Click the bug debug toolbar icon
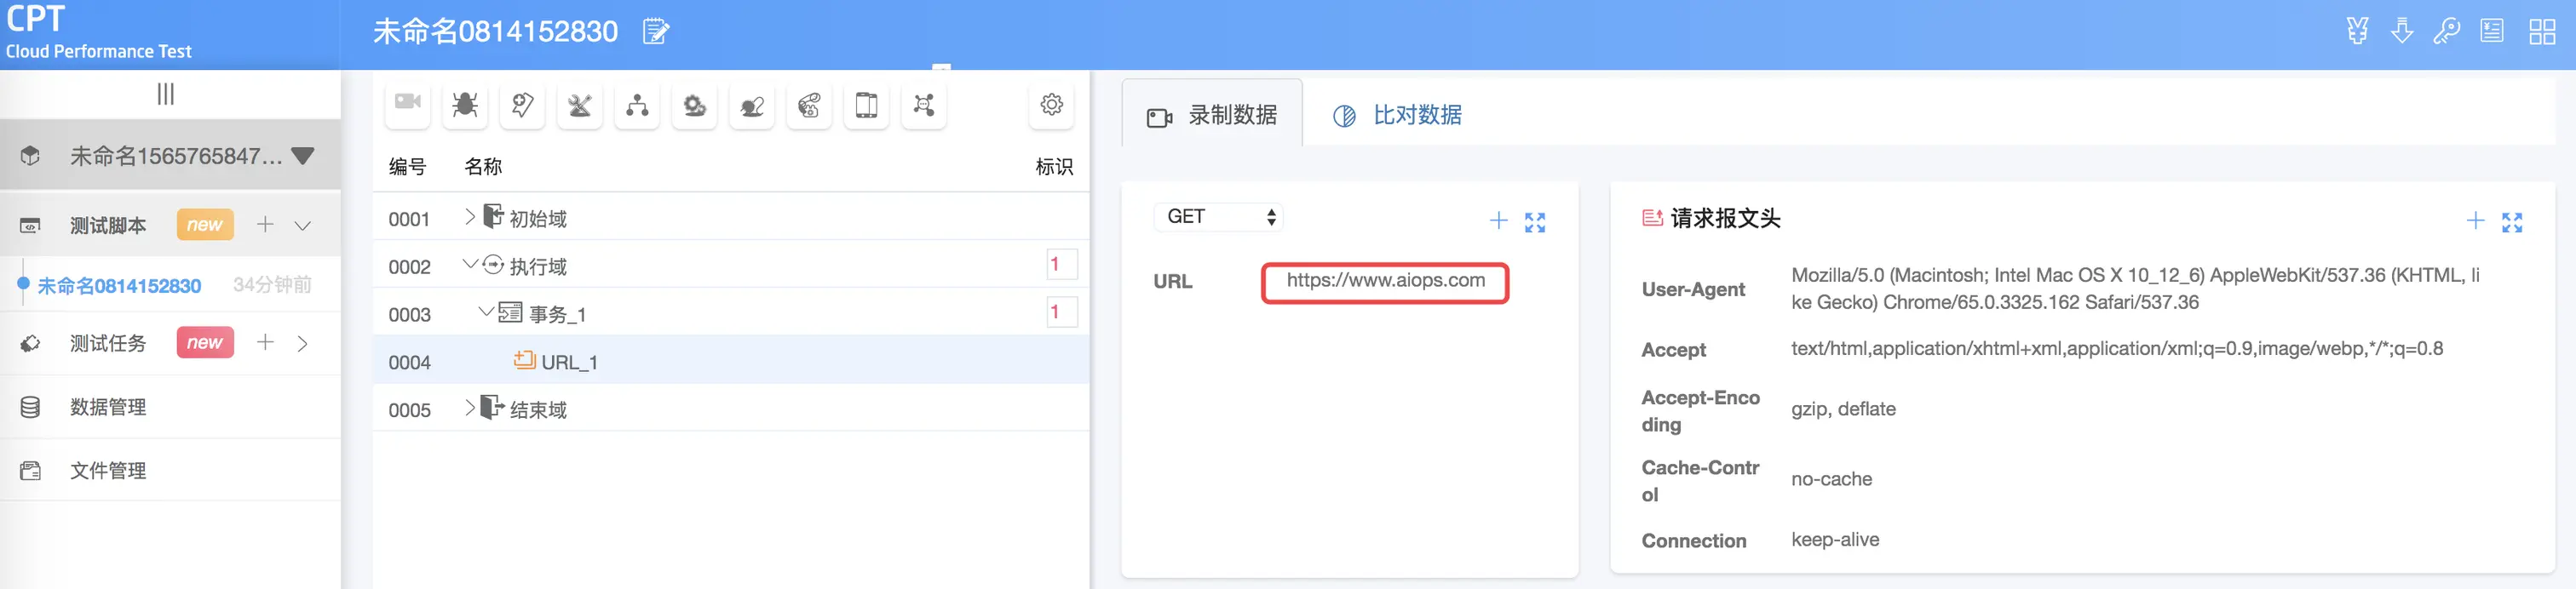This screenshot has width=2576, height=589. click(x=464, y=104)
